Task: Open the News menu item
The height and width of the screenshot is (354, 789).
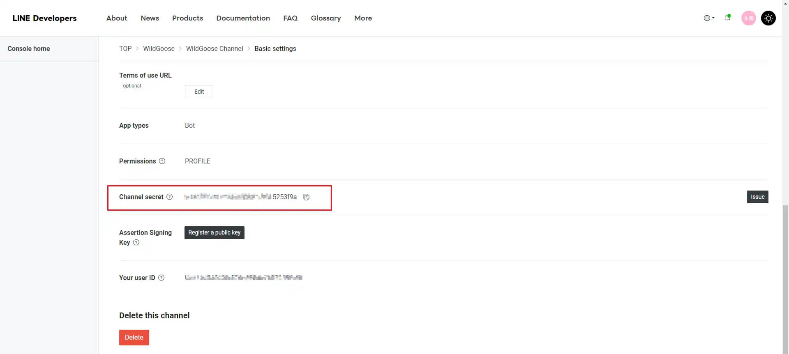Action: [x=150, y=18]
